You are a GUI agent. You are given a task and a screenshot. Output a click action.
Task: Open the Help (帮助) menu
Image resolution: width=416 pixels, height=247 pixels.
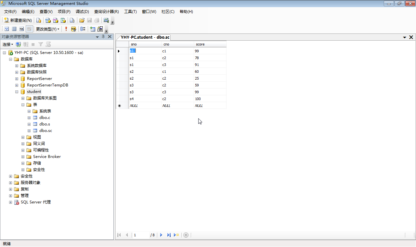tap(186, 12)
